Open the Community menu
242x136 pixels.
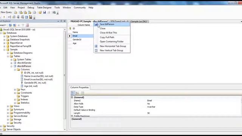pyautogui.click(x=80, y=8)
